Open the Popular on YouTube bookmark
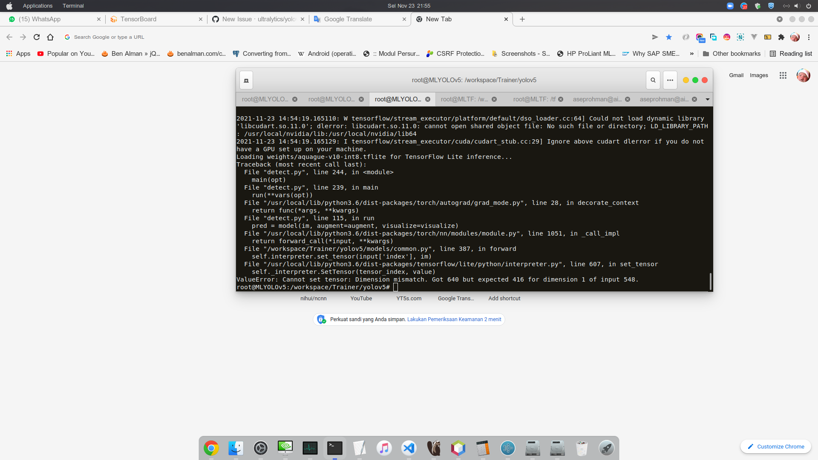818x460 pixels. (66, 54)
